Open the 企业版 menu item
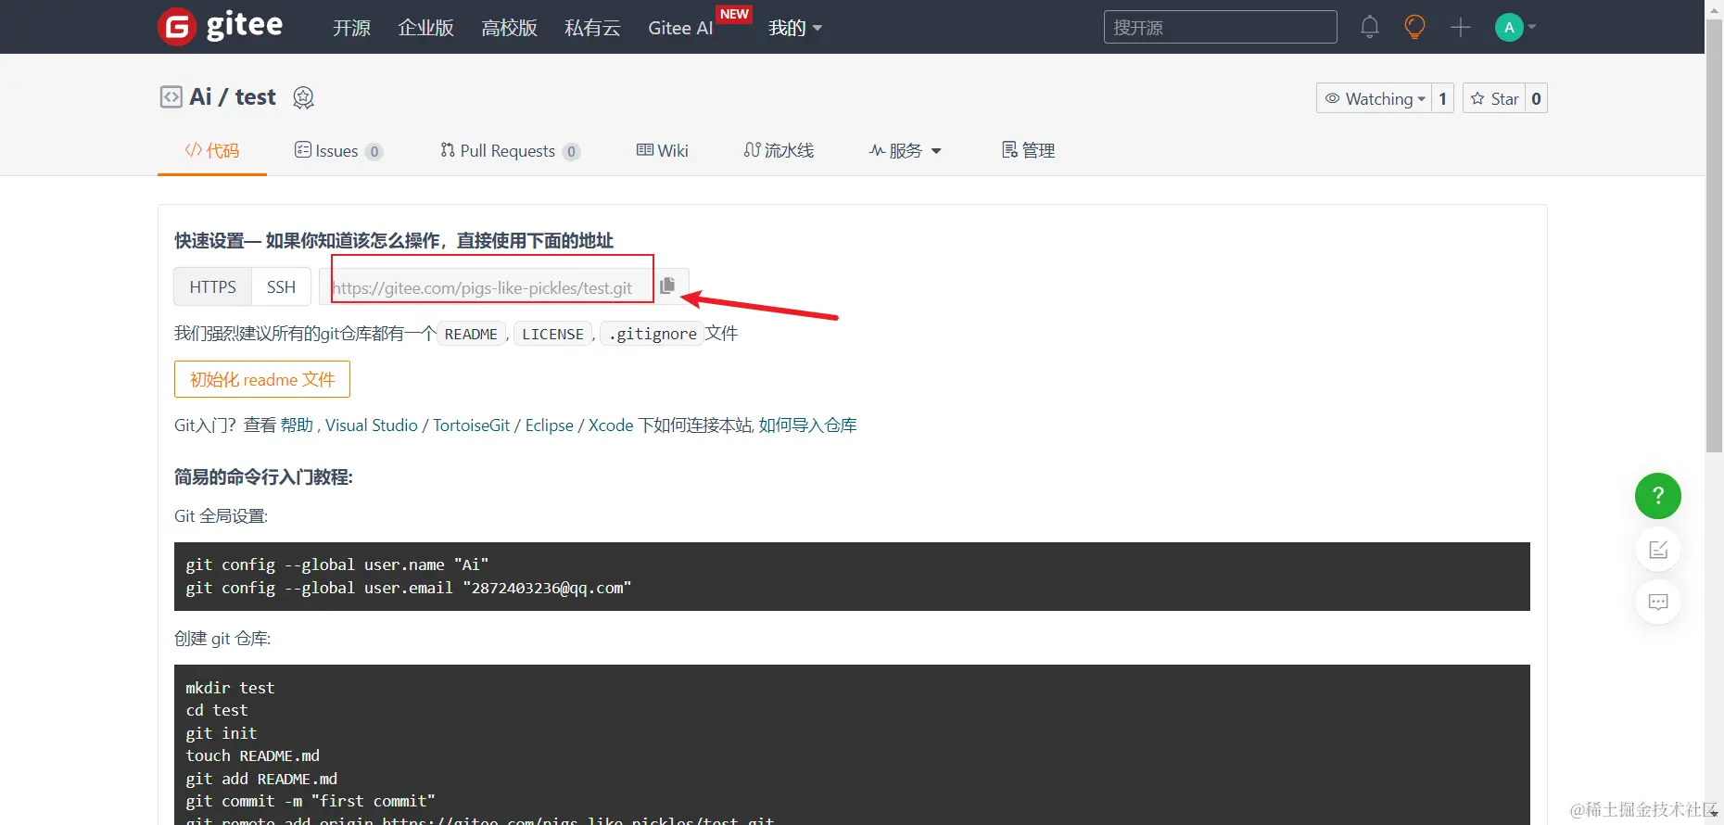1724x825 pixels. 425,28
